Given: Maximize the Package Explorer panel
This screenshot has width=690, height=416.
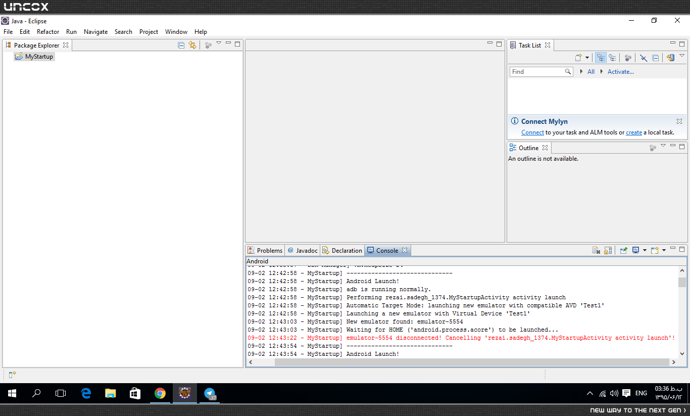Looking at the screenshot, I should click(237, 44).
